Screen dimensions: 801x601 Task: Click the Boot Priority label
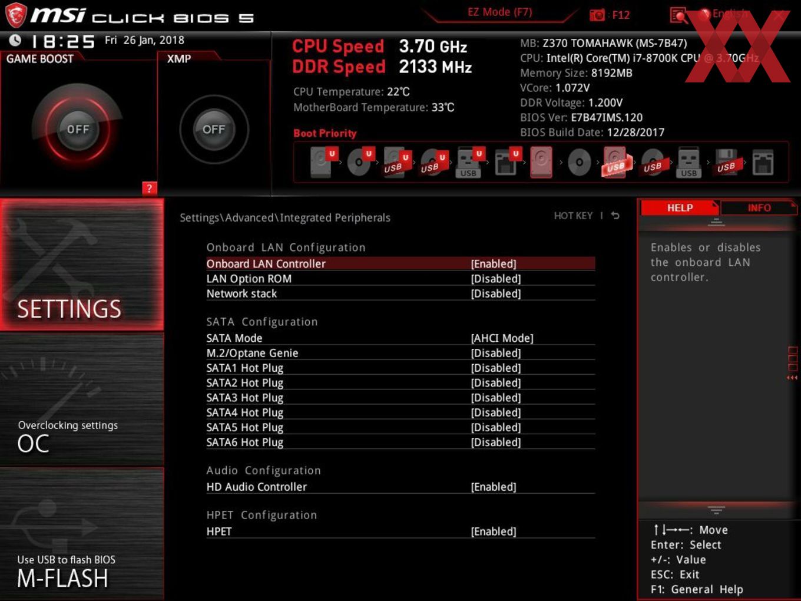pyautogui.click(x=325, y=133)
